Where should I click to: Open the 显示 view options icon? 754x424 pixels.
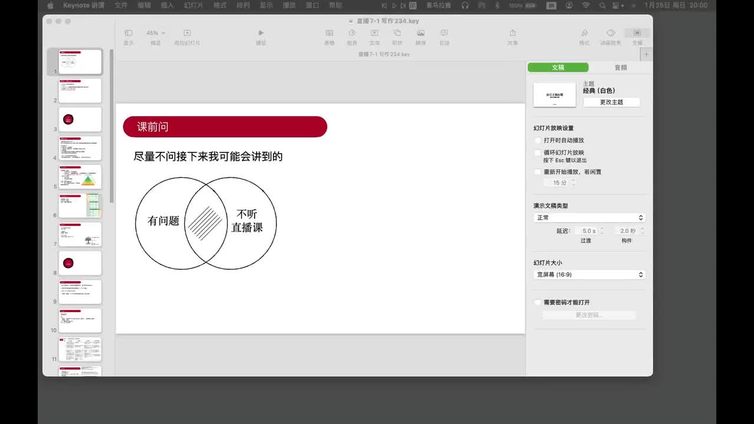tap(128, 33)
